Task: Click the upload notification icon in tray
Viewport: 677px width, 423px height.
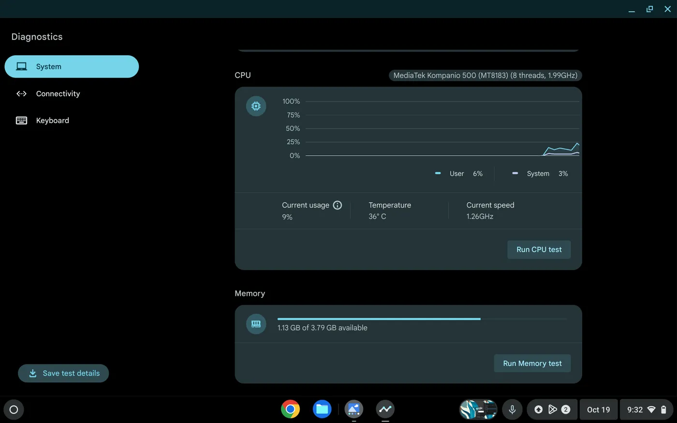Action: click(x=538, y=409)
